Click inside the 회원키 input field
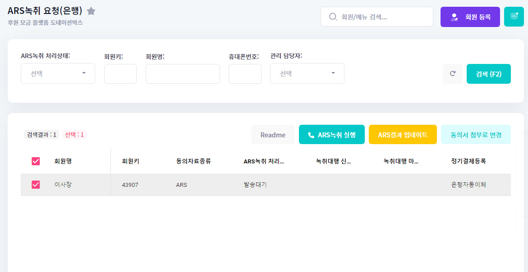 point(120,73)
